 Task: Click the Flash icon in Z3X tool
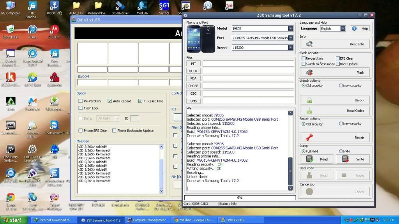click(309, 72)
